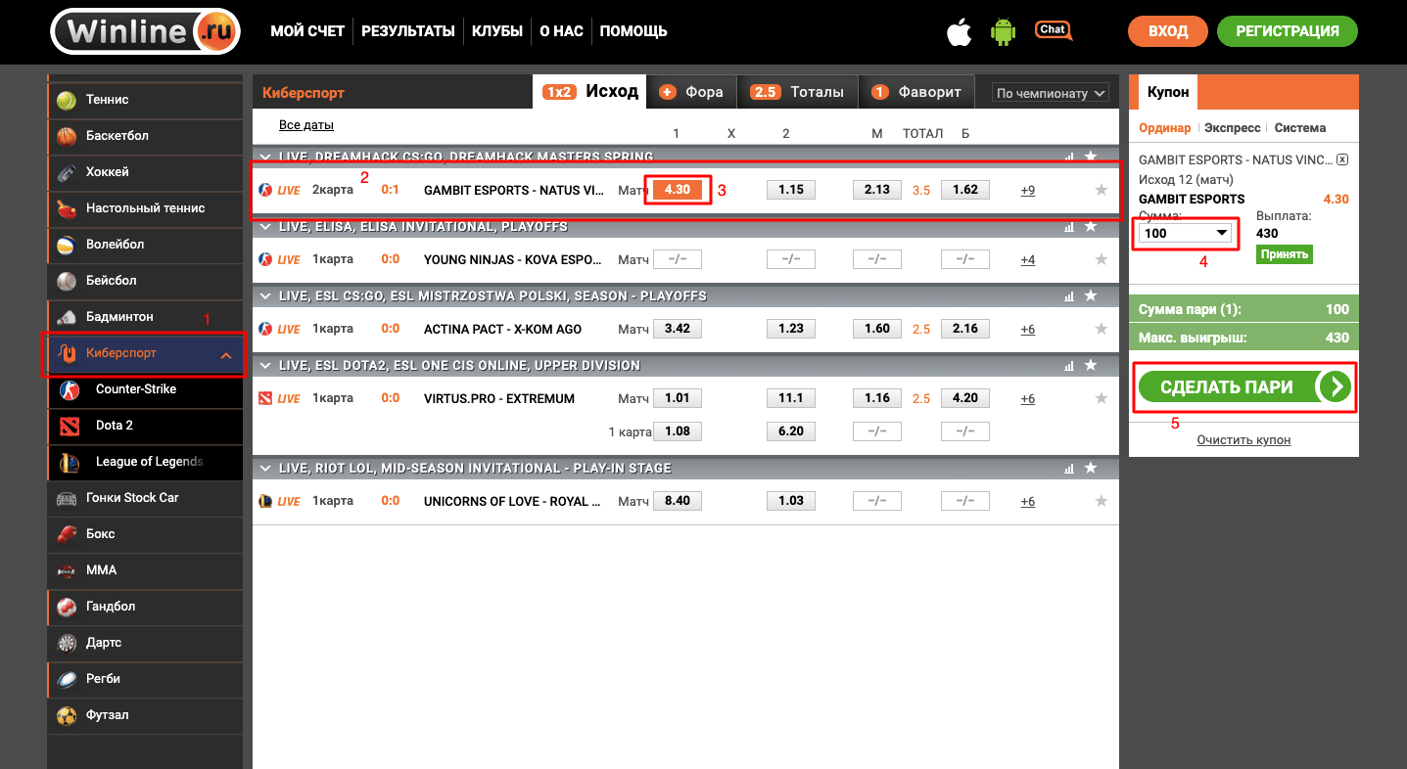Click the green Принять button
This screenshot has height=769, width=1407.
pos(1285,254)
